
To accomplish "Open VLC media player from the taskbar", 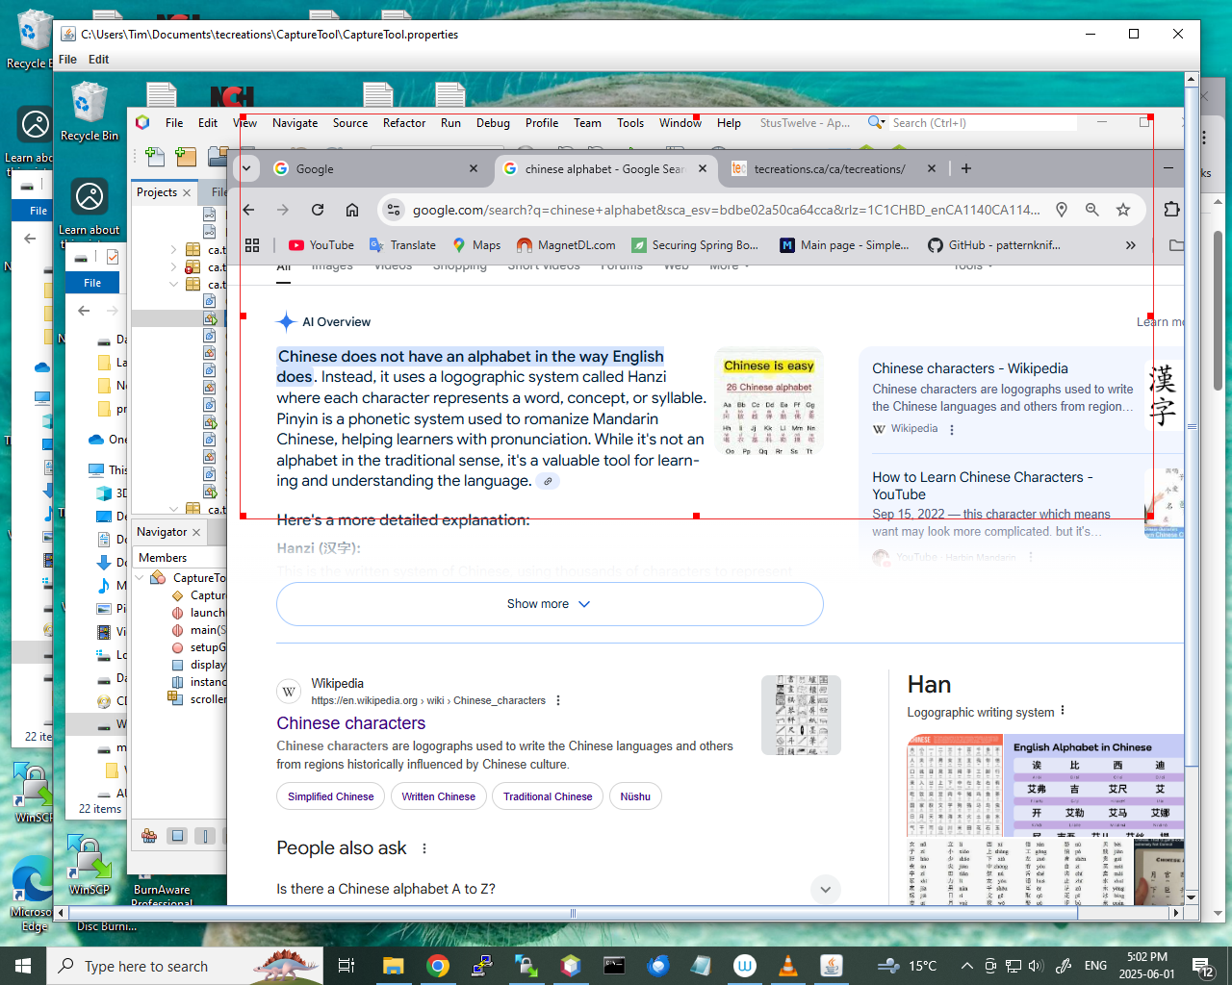I will pos(787,966).
